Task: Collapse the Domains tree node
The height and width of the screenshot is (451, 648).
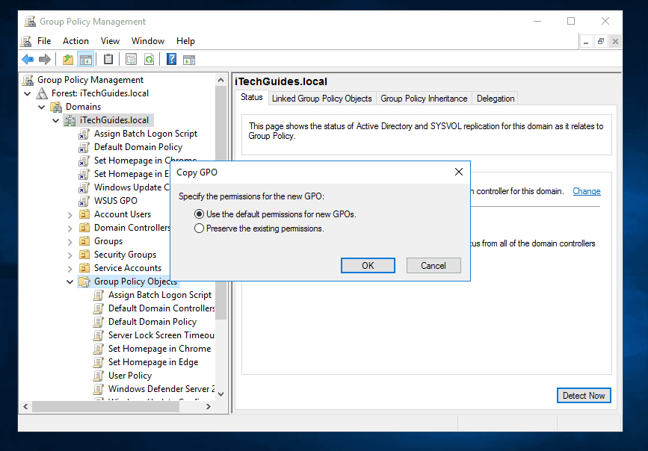Action: [42, 108]
